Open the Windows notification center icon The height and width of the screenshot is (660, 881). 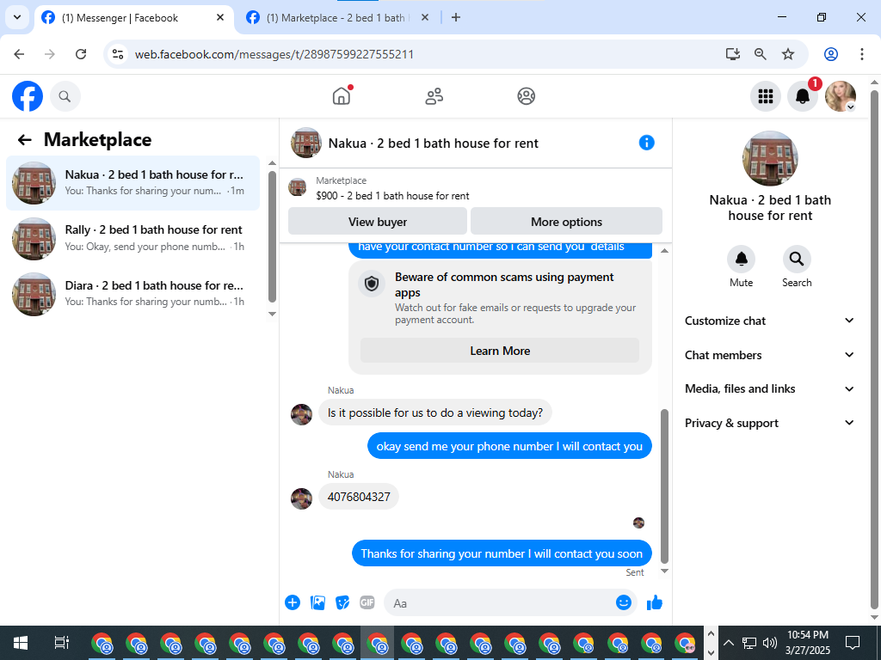(853, 643)
